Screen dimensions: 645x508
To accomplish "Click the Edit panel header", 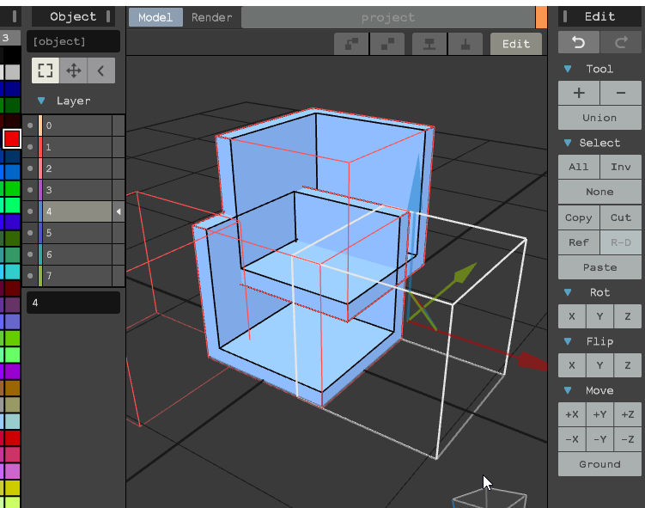I will tap(599, 16).
